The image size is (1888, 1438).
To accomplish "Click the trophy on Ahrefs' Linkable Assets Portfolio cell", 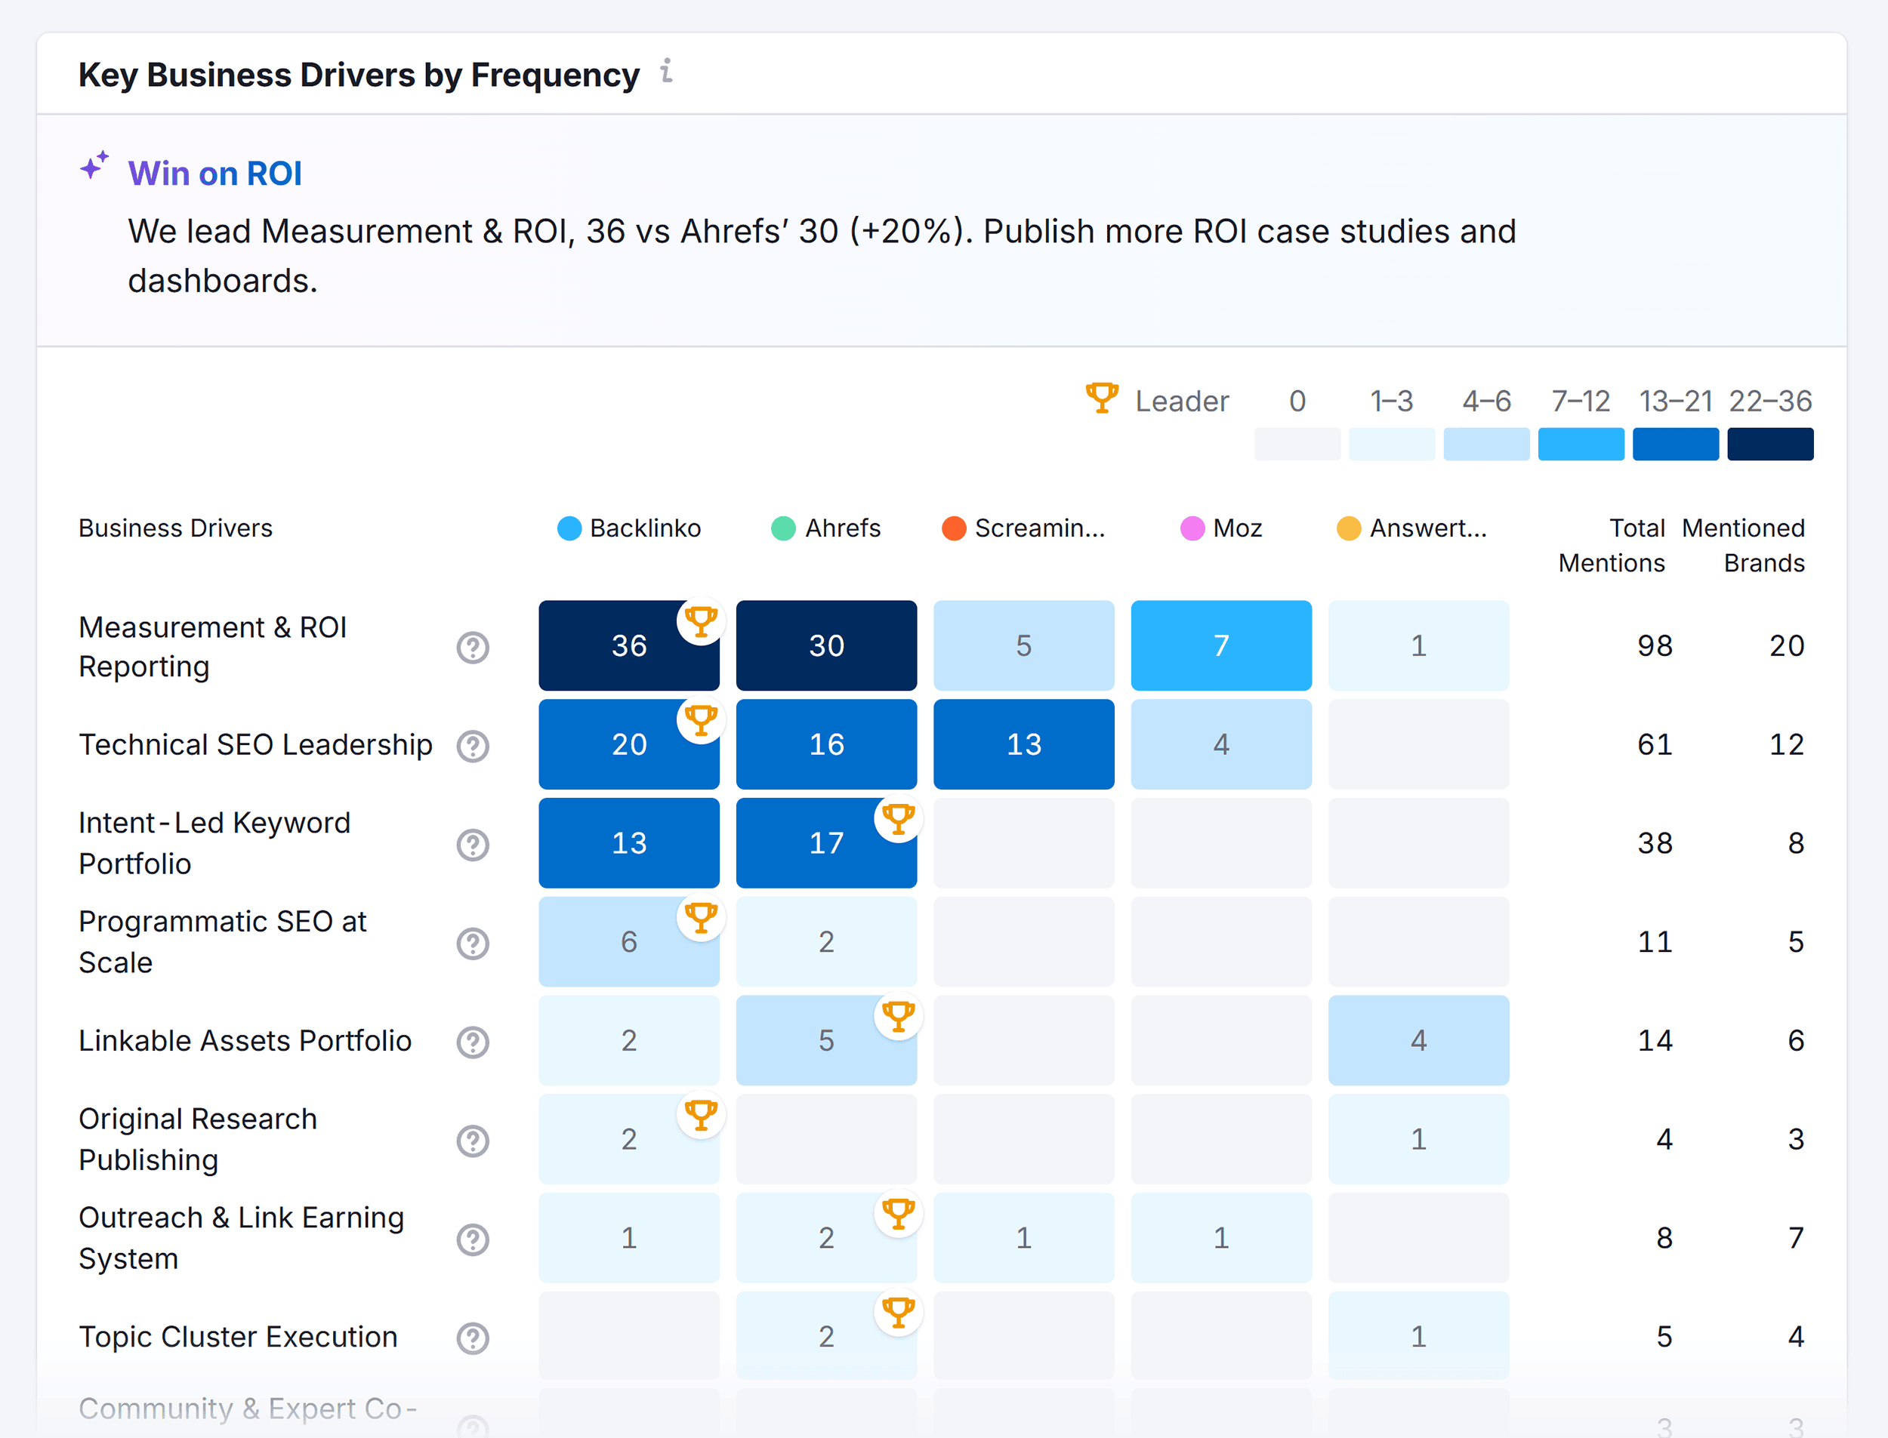I will pyautogui.click(x=898, y=1017).
